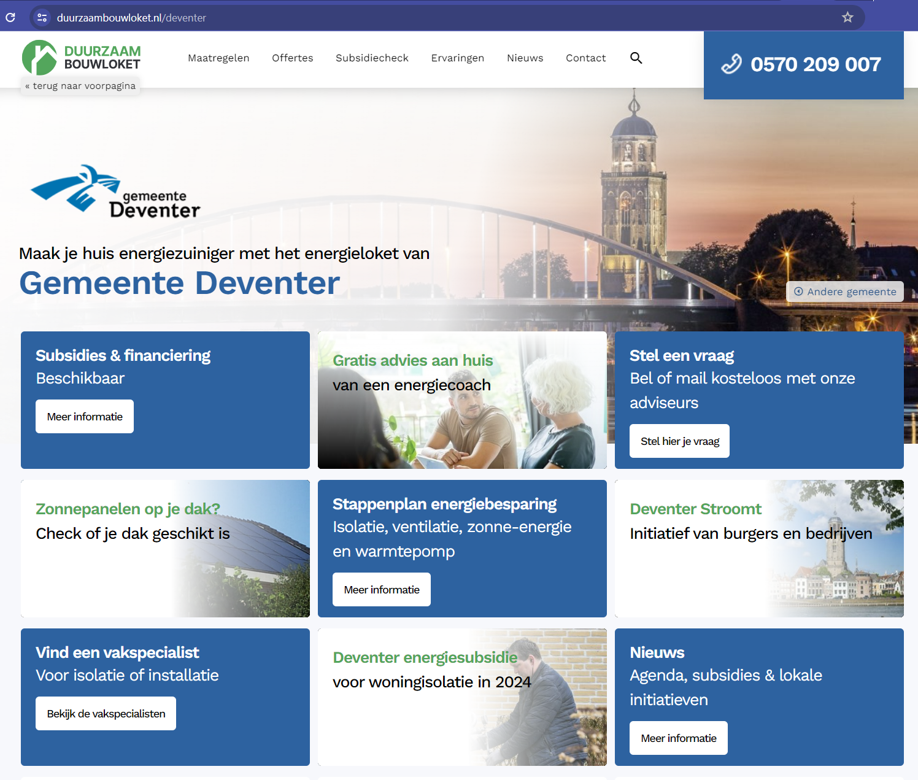Open the Contact page
The width and height of the screenshot is (918, 780).
[x=586, y=58]
